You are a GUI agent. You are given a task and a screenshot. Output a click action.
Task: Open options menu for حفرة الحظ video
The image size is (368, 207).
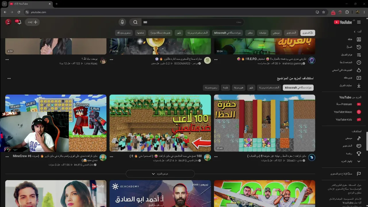click(x=216, y=157)
